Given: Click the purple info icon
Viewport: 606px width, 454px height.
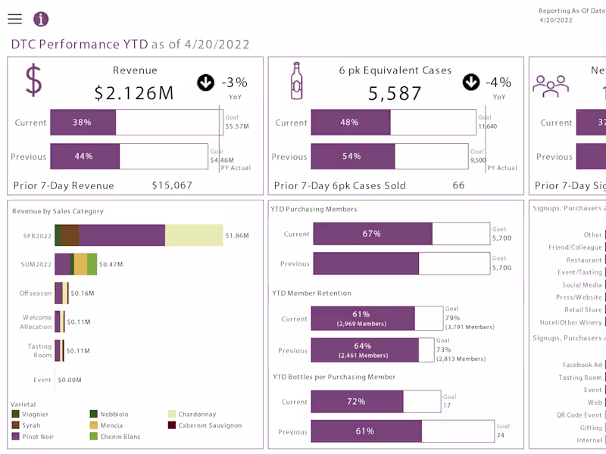Looking at the screenshot, I should click(41, 19).
